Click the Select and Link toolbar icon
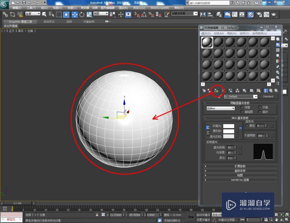The width and height of the screenshot is (290, 223). (5, 14)
